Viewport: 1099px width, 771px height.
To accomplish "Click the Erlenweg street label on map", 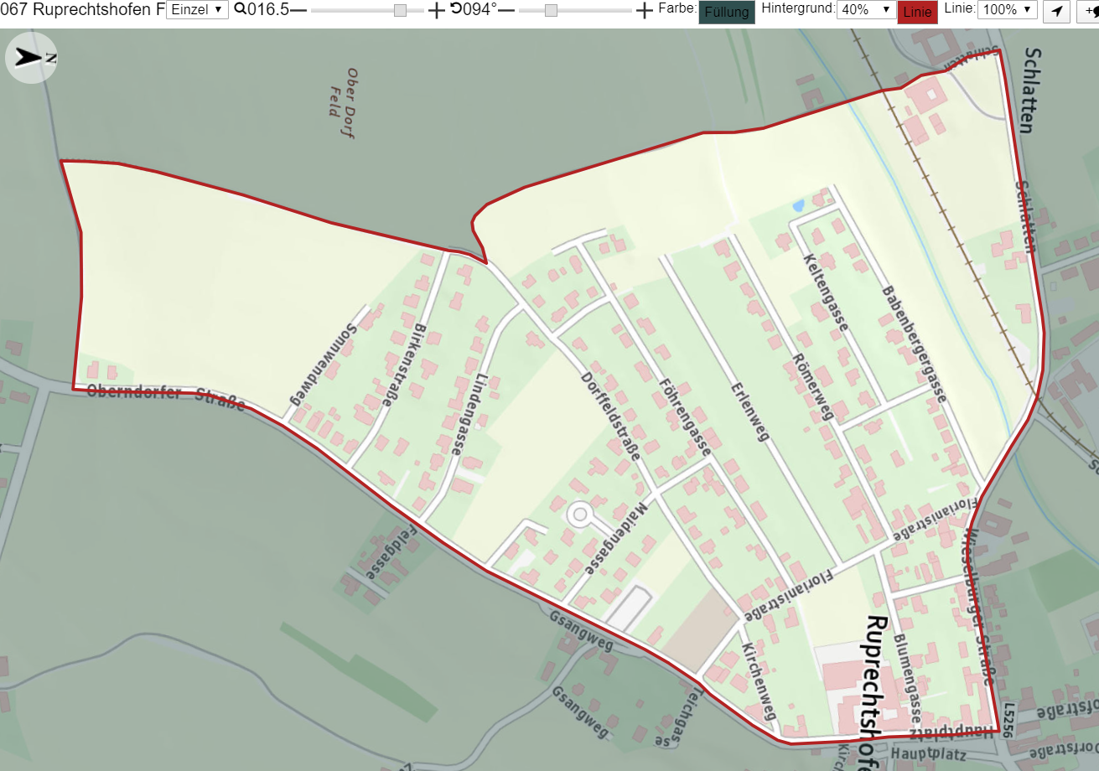I will click(750, 412).
